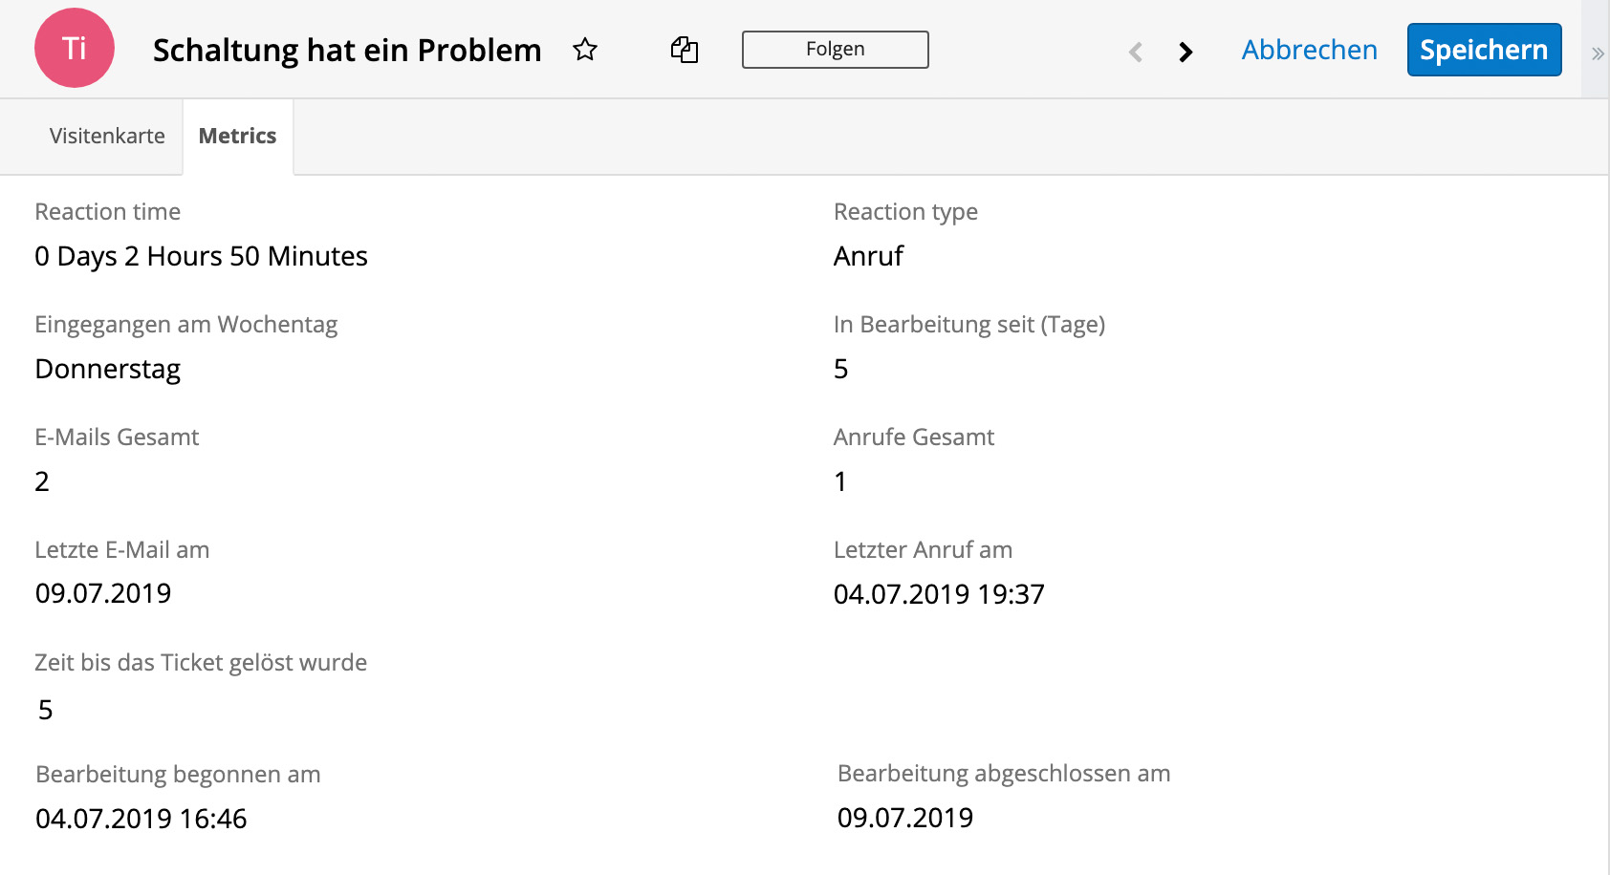Save changes with Speichern
Screen dimensions: 1610x875
1484,50
